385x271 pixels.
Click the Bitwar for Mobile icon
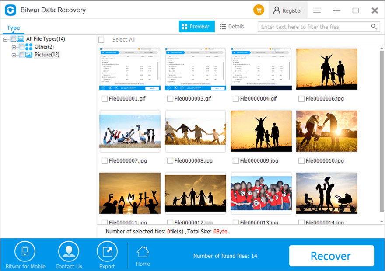(25, 251)
